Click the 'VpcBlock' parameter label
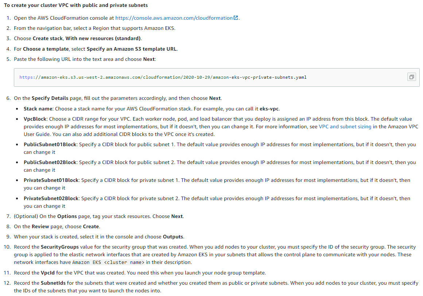Screen dimensions: 423x296 35,119
